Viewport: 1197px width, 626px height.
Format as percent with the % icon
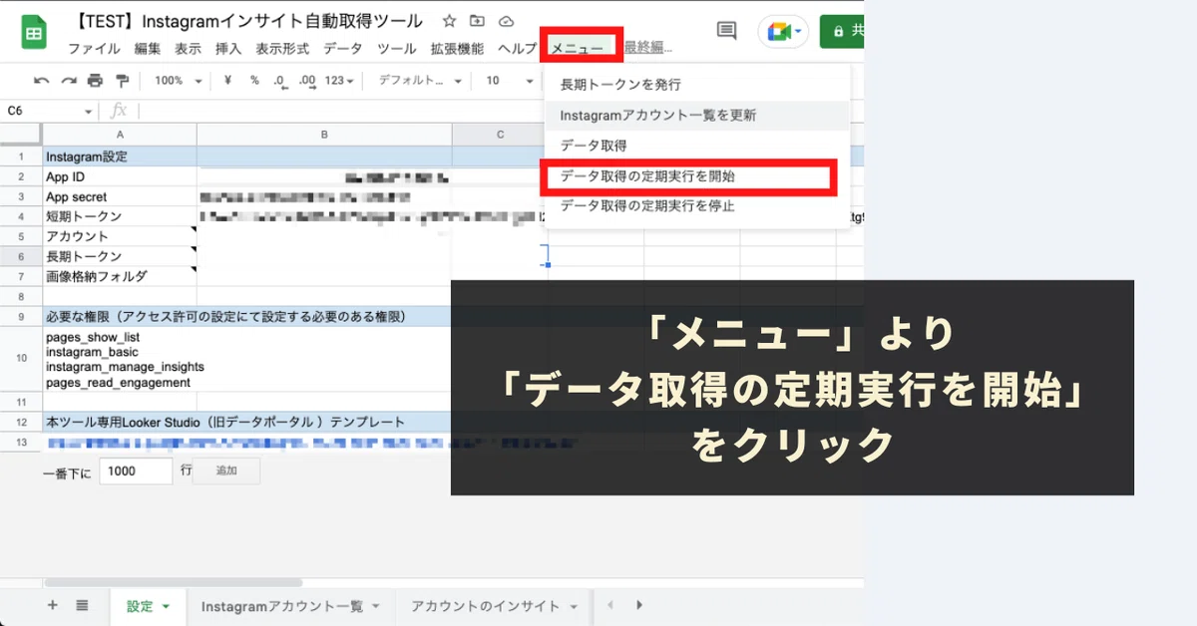pyautogui.click(x=254, y=81)
